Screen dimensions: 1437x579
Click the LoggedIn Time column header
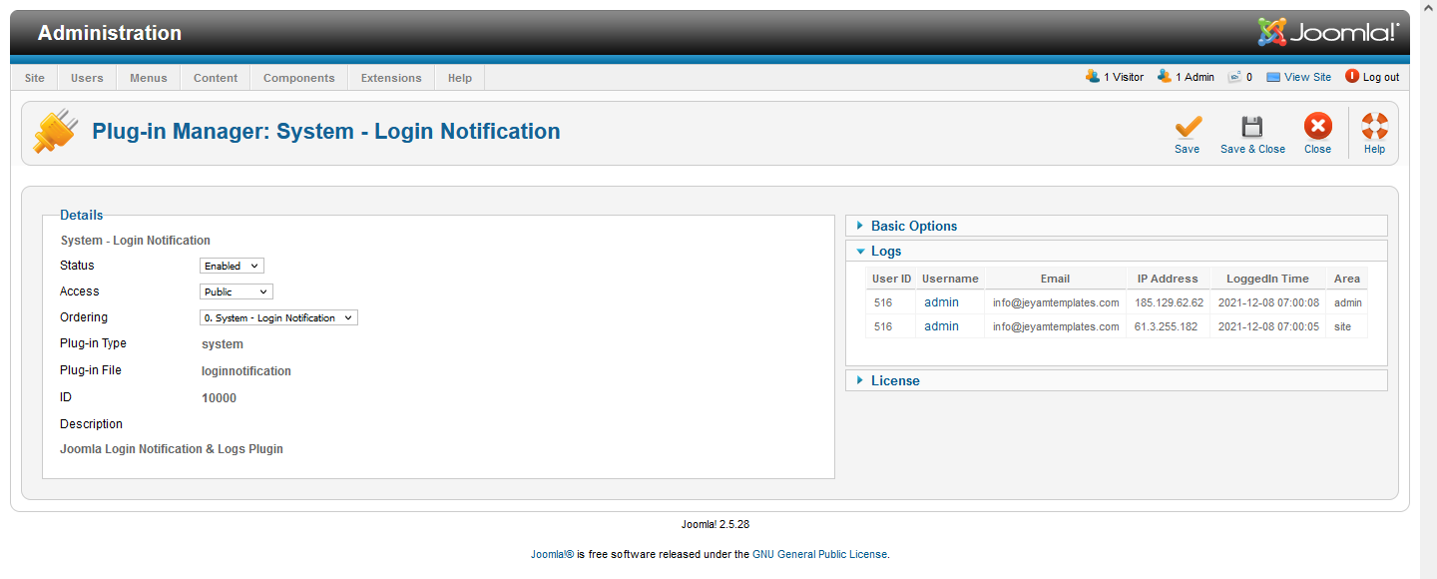pos(1267,279)
